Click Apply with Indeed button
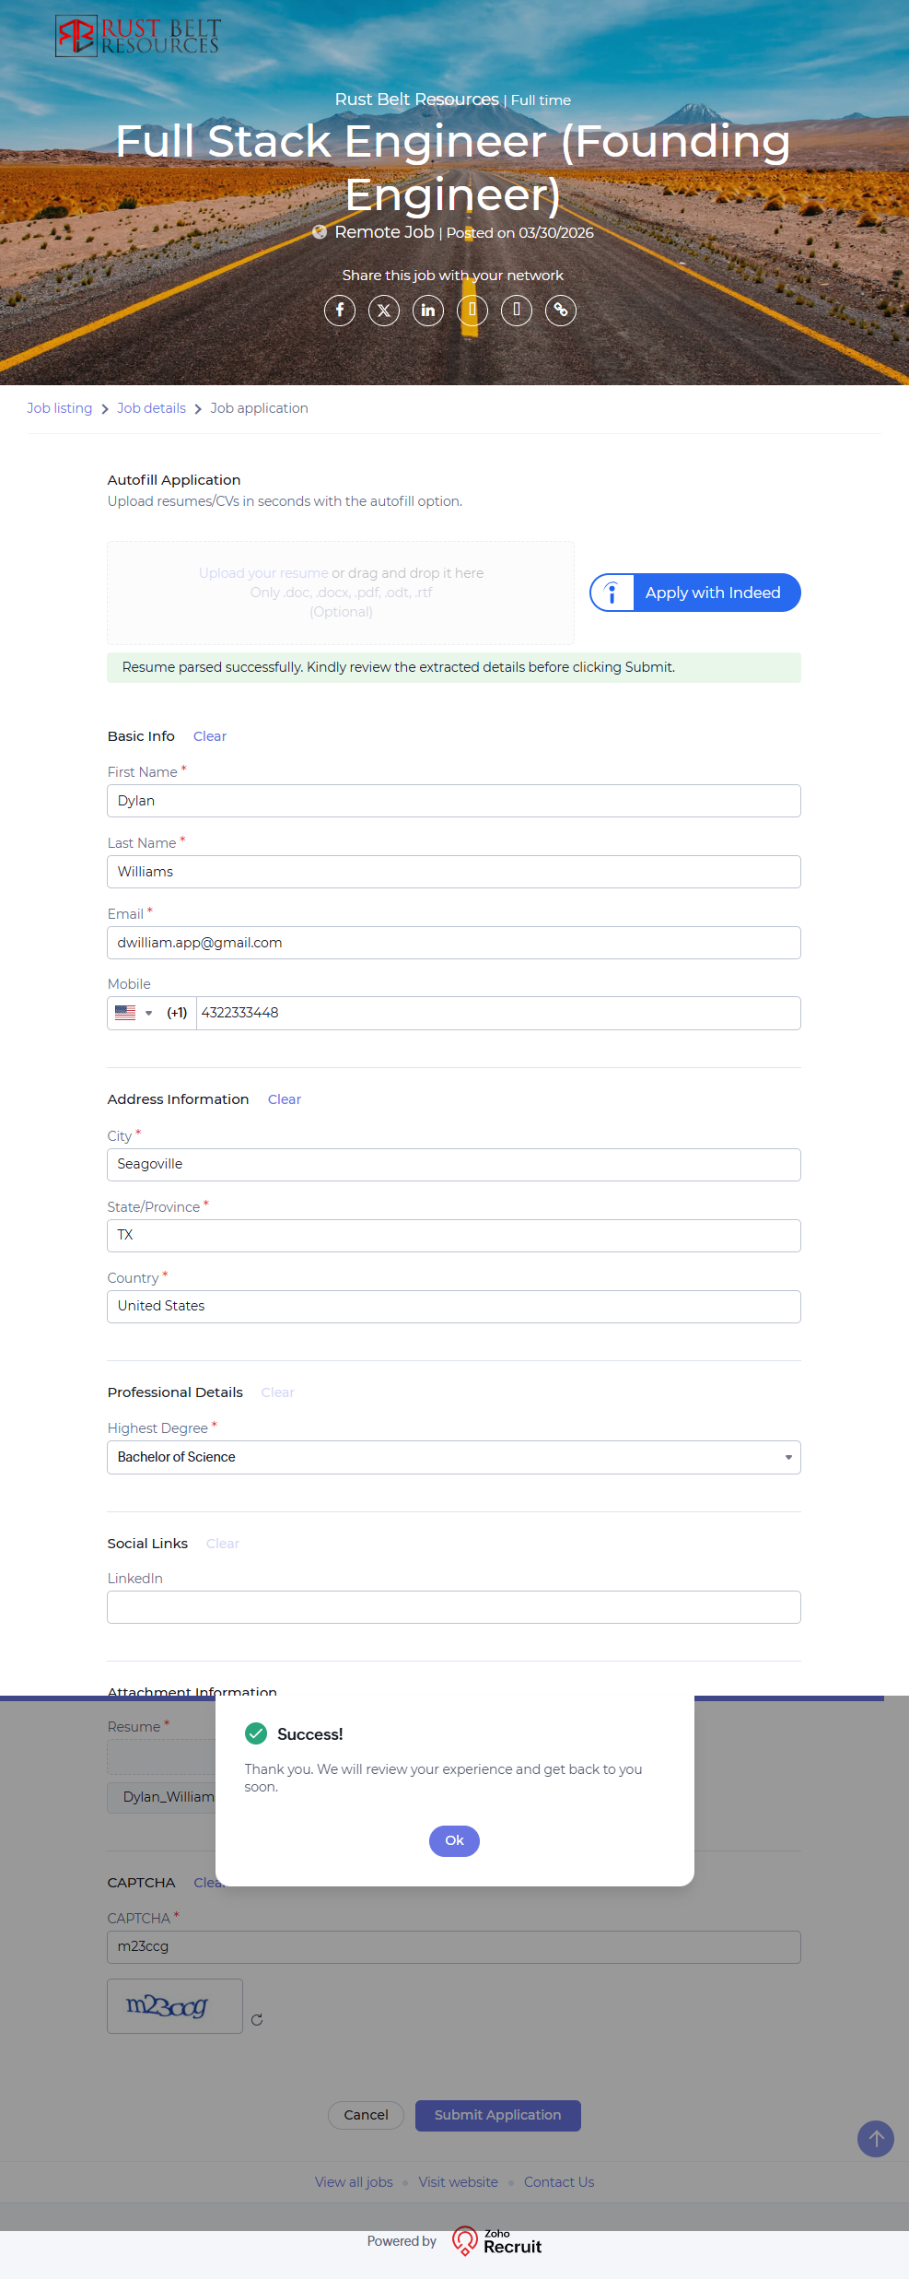 tap(695, 593)
